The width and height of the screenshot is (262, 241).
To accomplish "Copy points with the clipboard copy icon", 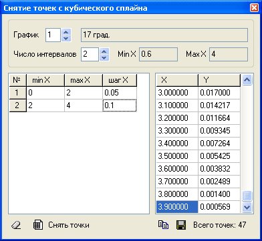I will coord(163,225).
